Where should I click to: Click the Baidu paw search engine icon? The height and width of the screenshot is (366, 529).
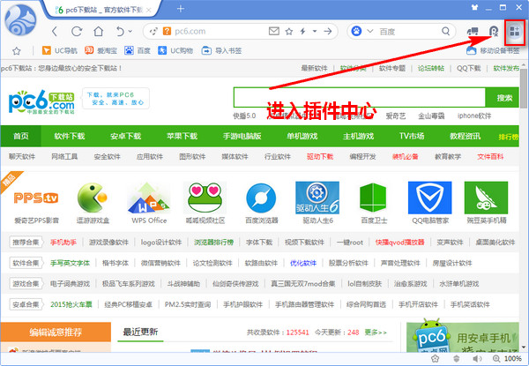(356, 32)
